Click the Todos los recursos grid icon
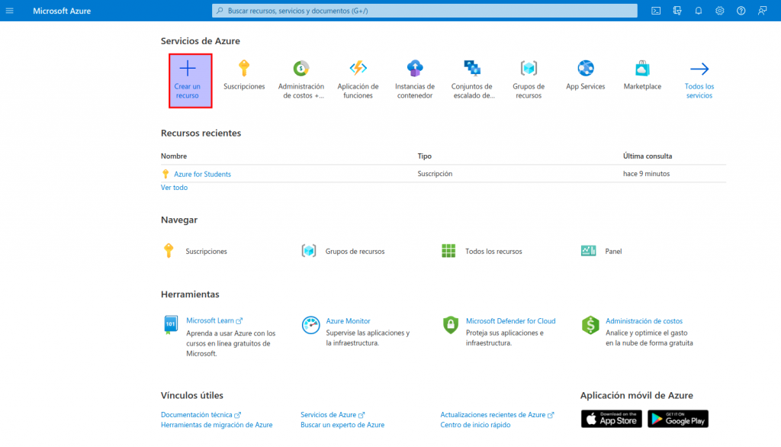Viewport: 781px width, 447px height. coord(448,251)
